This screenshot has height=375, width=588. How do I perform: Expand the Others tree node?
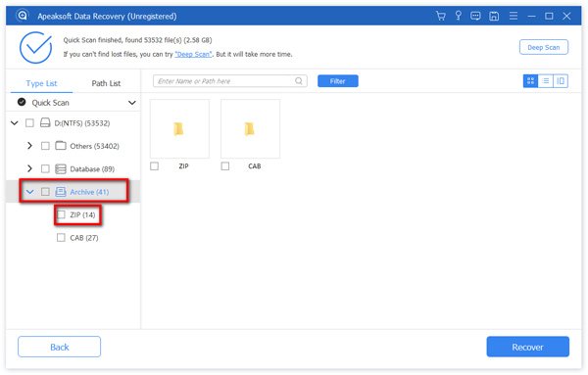pos(29,146)
